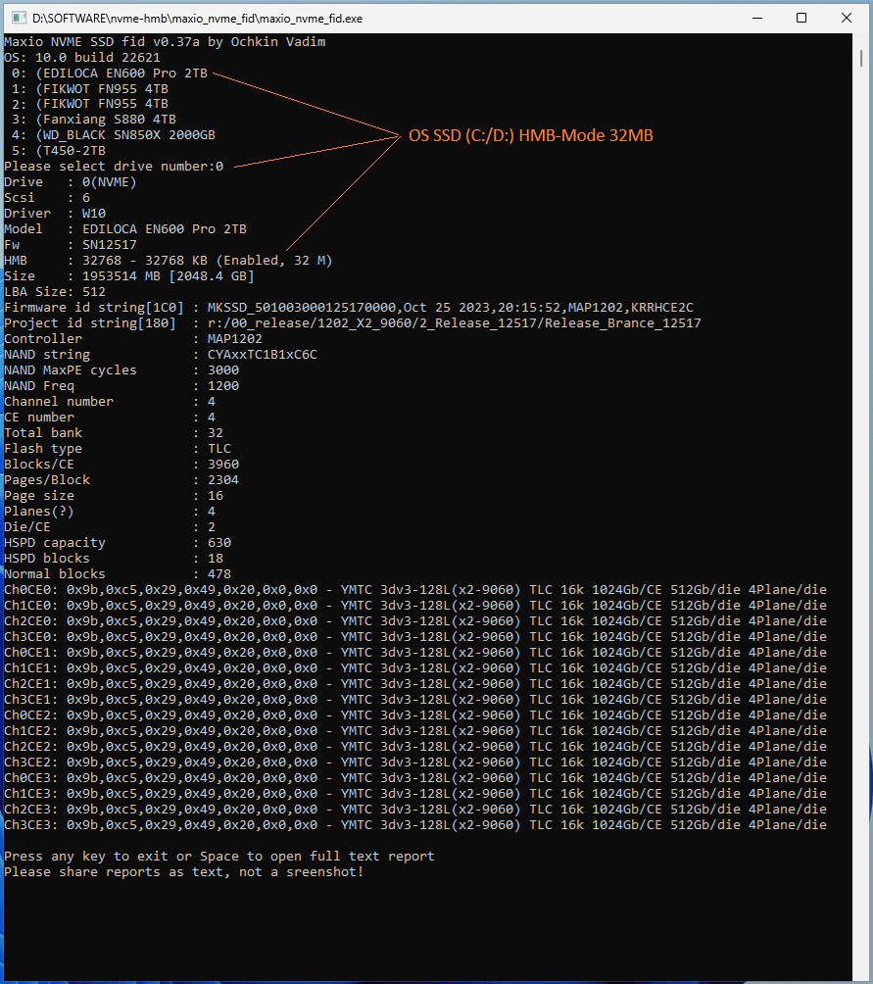Viewport: 873px width, 984px height.
Task: Click the 'Model : EDILOCA EN600 Pro 2TB' line
Action: click(x=125, y=229)
